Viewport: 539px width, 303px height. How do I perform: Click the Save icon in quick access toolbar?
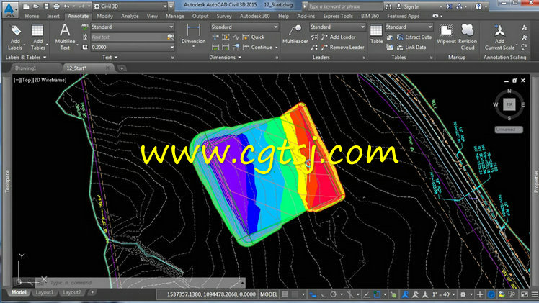46,6
